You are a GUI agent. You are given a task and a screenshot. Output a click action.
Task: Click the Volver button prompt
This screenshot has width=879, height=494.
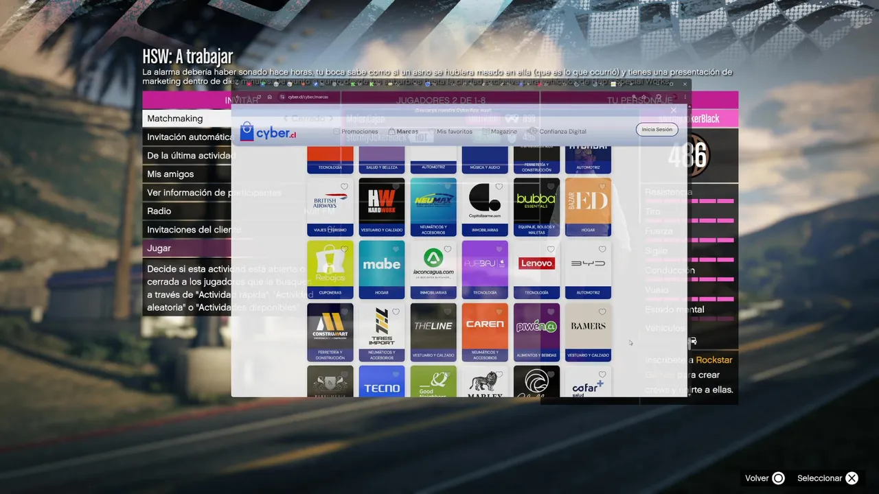(x=764, y=478)
